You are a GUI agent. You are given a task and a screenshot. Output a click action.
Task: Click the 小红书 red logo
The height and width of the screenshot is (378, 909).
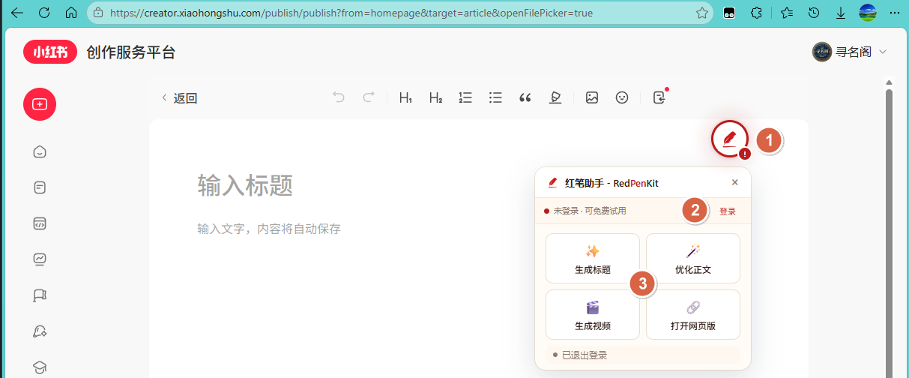[50, 52]
